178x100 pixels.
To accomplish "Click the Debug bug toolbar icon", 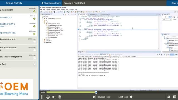I will click(x=61, y=12).
